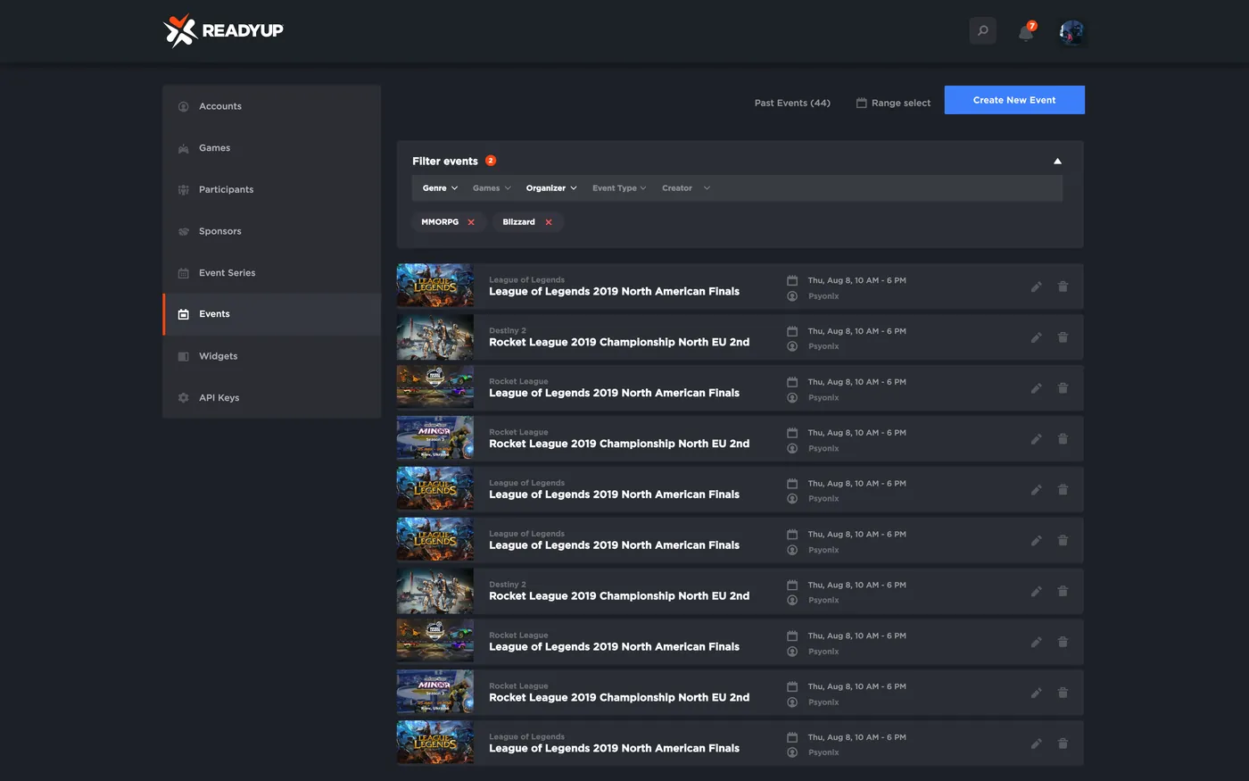Image resolution: width=1249 pixels, height=781 pixels.
Task: Remove the Blizzard filter chip
Action: pos(549,222)
